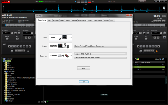168x105 pixels.
Task: Collapse the Desktop tree node
Action: click(x=2, y=61)
